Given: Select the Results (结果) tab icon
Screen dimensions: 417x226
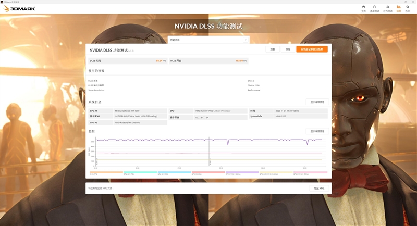Looking at the screenshot, I should coord(399,8).
